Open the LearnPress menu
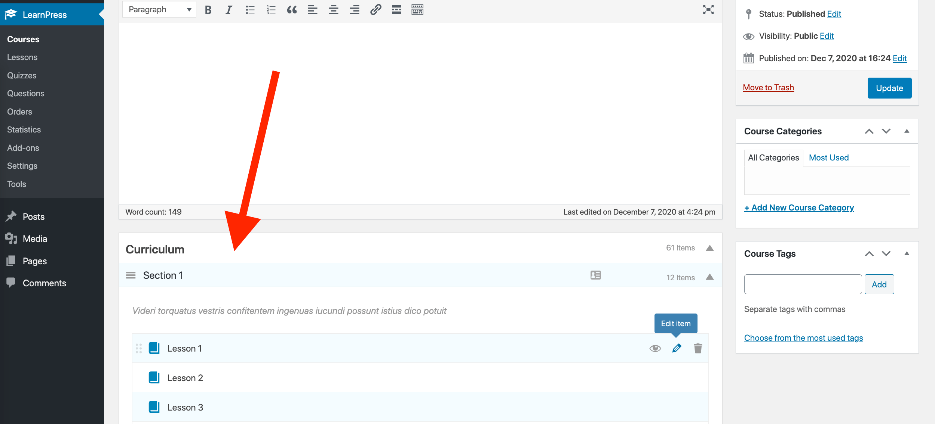 [52, 15]
